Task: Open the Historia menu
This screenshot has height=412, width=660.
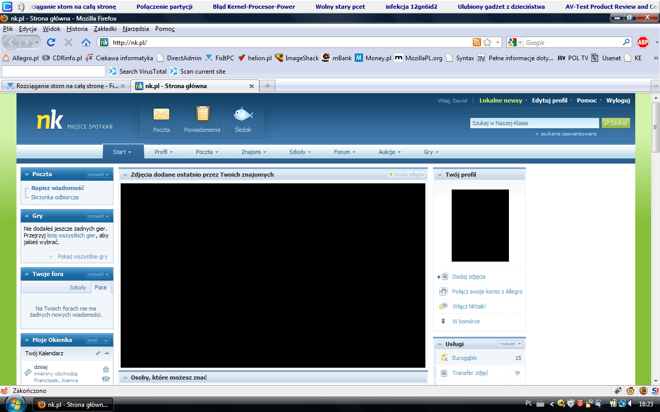Action: pos(77,29)
